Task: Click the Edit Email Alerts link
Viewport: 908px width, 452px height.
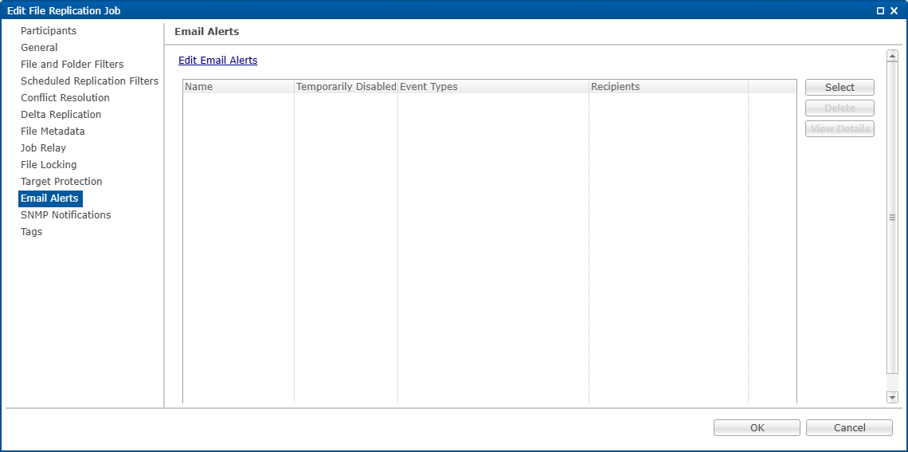Action: coord(217,61)
